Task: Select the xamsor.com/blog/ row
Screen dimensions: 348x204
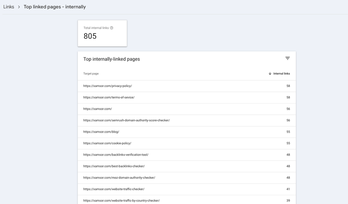Action: click(101, 132)
